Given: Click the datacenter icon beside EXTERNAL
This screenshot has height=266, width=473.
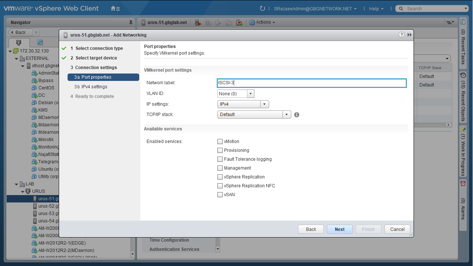Looking at the screenshot, I should 22,58.
